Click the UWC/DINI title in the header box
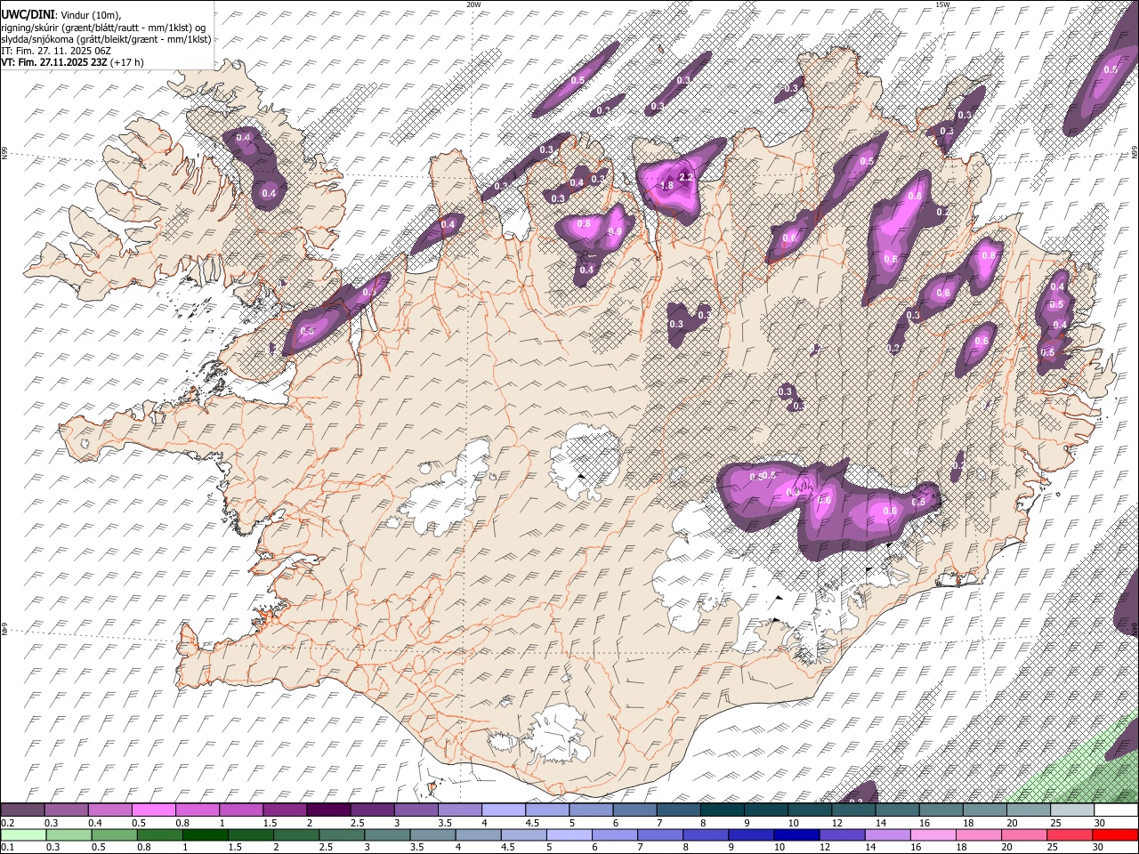Viewport: 1139px width, 854px height. pos(28,13)
